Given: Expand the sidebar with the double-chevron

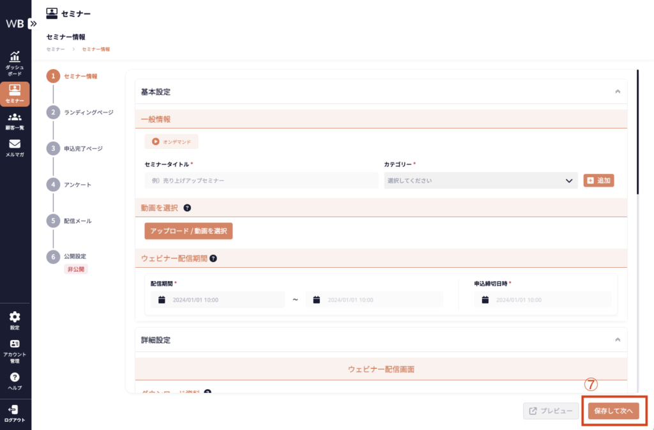Looking at the screenshot, I should pyautogui.click(x=33, y=24).
